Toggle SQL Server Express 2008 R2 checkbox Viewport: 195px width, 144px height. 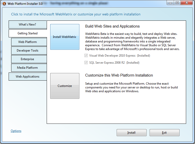pyautogui.click(x=86, y=63)
